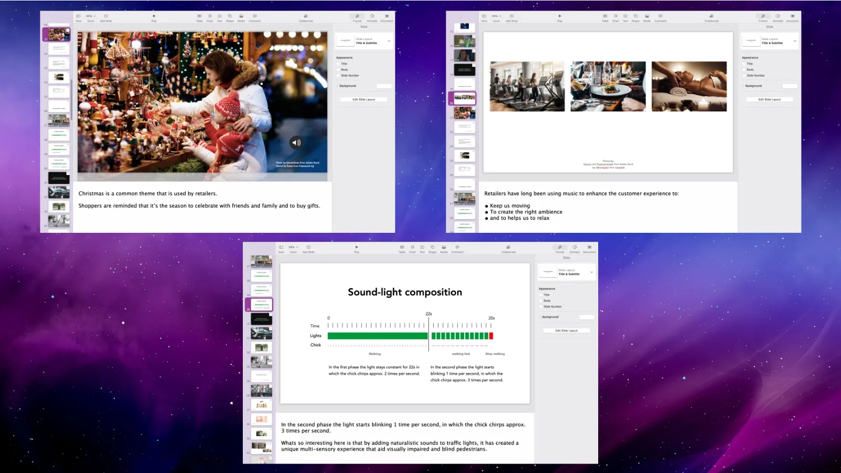Click the 'Keep us moving' bullet in presenter notes
Screen dimensions: 841x473
pos(510,205)
